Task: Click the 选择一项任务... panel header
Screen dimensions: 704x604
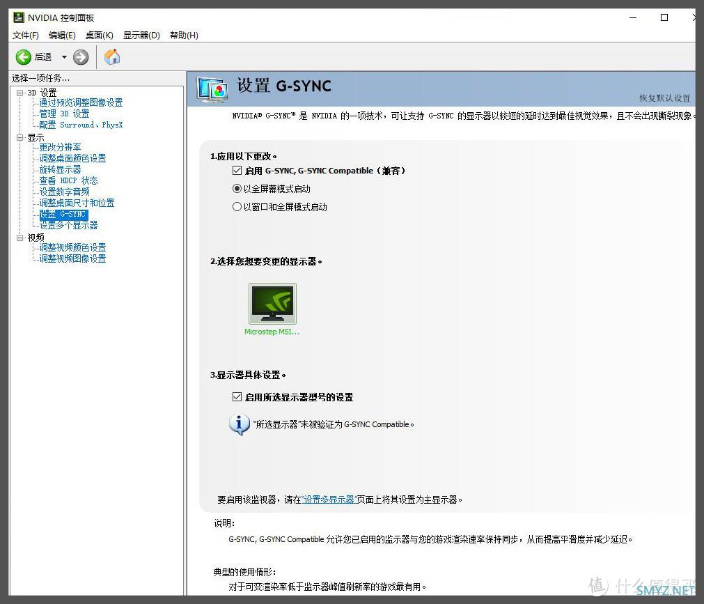Action: [x=41, y=78]
